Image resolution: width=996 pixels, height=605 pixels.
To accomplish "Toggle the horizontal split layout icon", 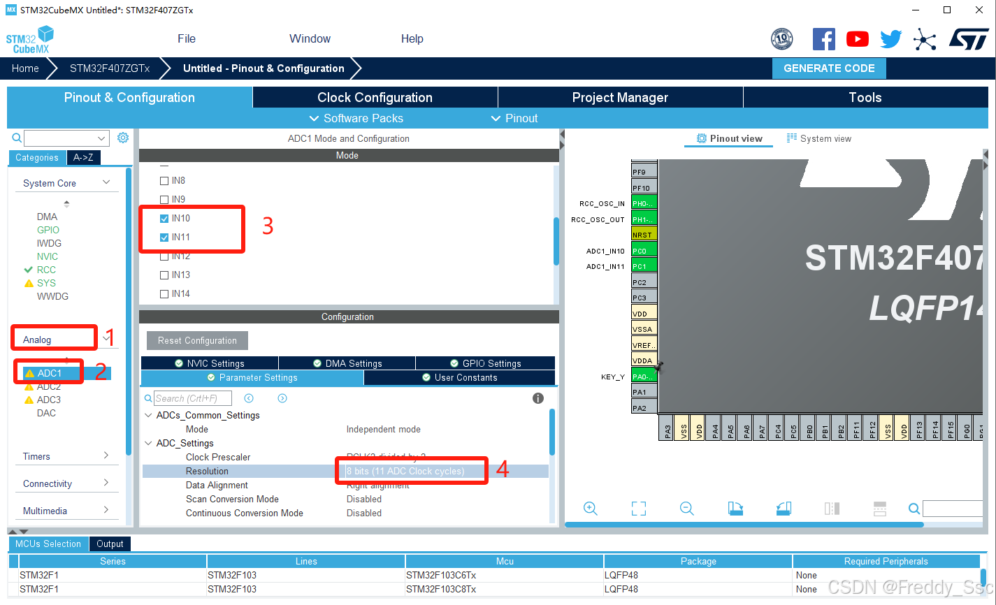I will coord(880,509).
